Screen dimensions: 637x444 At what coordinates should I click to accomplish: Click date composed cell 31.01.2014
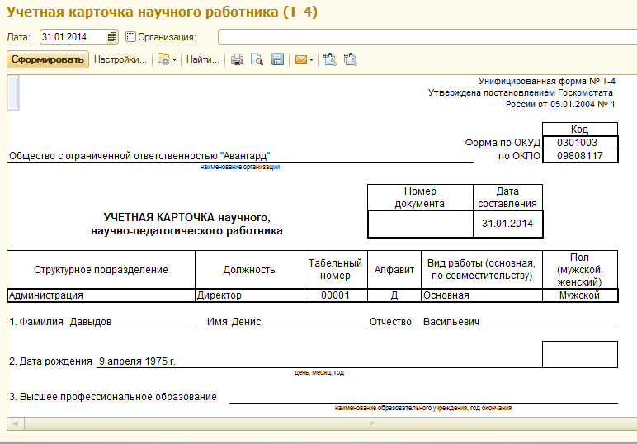(x=507, y=224)
